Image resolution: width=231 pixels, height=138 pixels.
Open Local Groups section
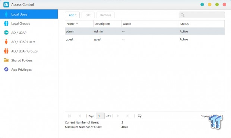(x=29, y=23)
